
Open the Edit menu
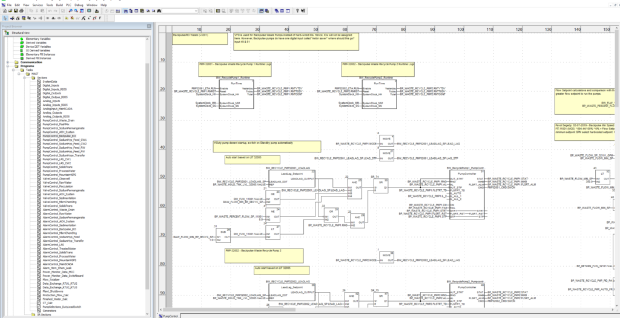[x=17, y=5]
